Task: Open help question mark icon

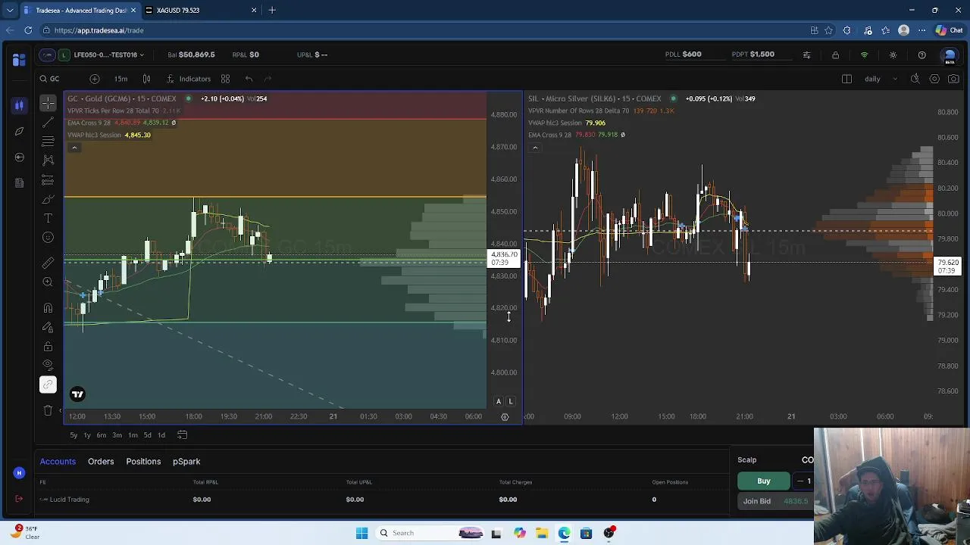Action: [921, 54]
